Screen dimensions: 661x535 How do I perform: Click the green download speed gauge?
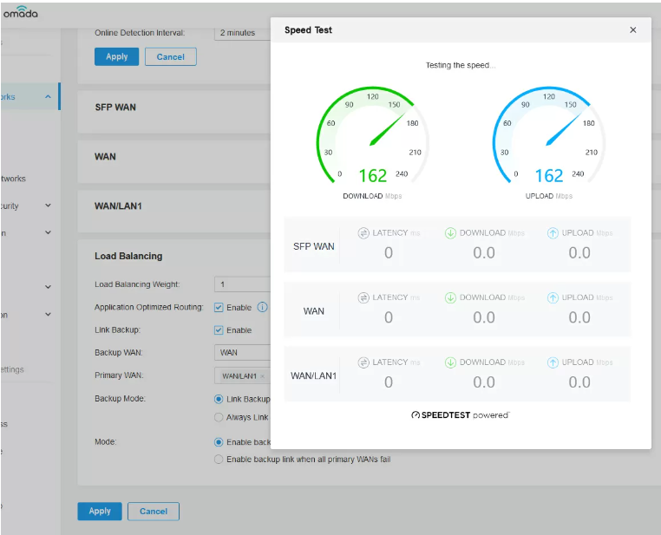pyautogui.click(x=372, y=139)
